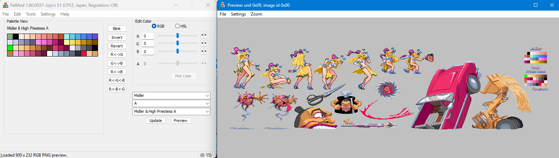
Task: Open the Zoom menu in Preview window
Action: (x=256, y=14)
